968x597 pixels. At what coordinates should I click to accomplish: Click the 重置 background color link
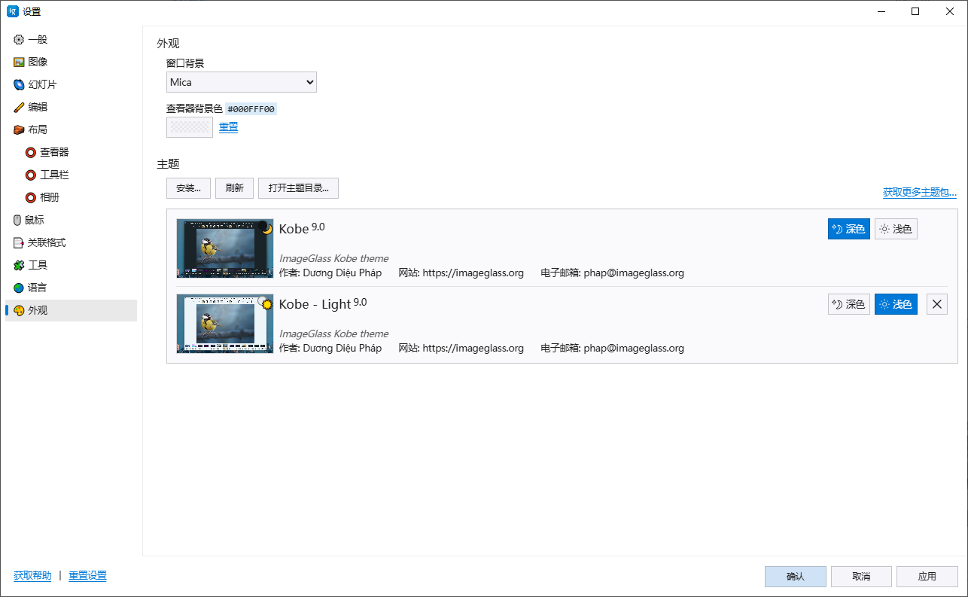pos(229,127)
